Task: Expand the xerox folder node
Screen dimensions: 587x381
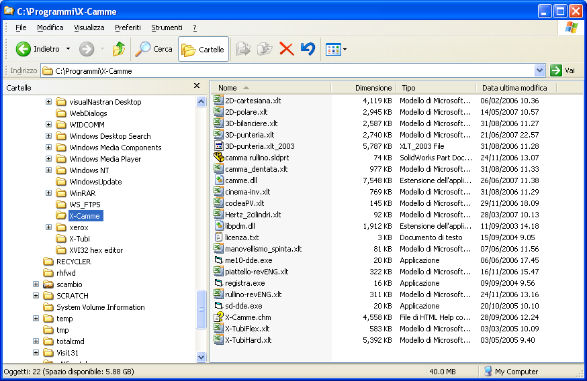Action: [x=48, y=227]
